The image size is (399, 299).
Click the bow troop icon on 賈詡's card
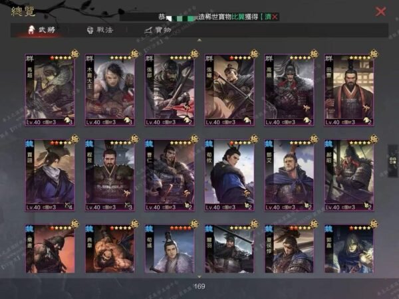coord(67,205)
